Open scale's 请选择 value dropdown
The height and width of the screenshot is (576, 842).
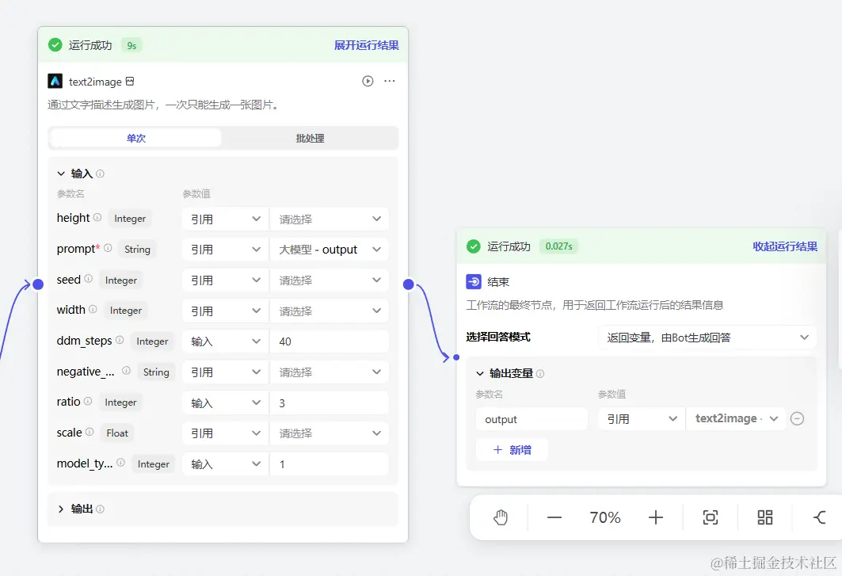point(330,433)
